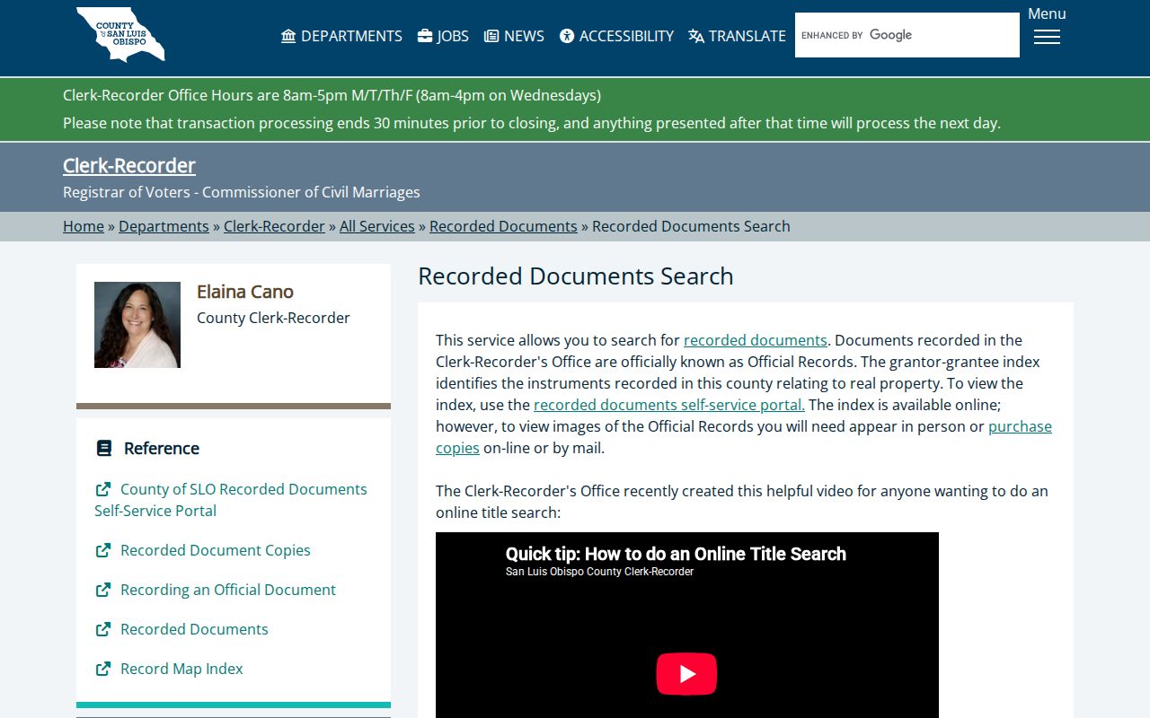
Task: Go to Recorded Documents in the breadcrumb
Action: [503, 226]
